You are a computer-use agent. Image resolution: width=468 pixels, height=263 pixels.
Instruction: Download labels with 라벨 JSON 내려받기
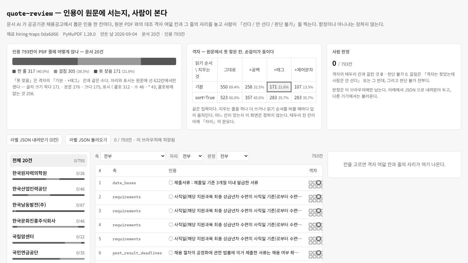[34, 140]
